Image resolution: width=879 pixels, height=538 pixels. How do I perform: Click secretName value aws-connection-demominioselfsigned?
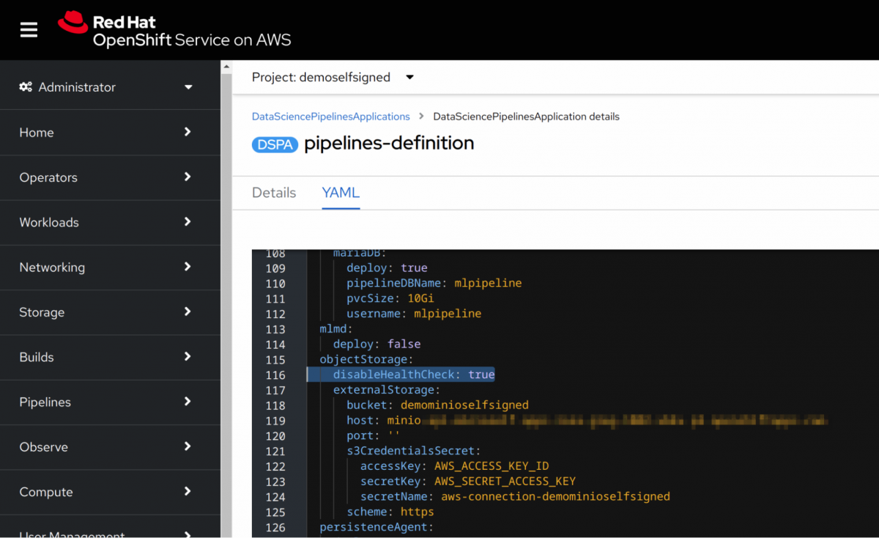(555, 497)
